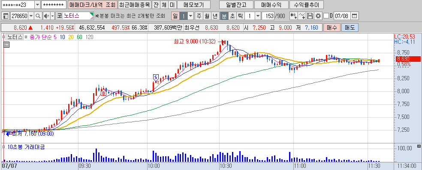Open the minute interval dropdown after 틱
Image resolution: width=422 pixels, height=170 pixels.
coord(258,16)
